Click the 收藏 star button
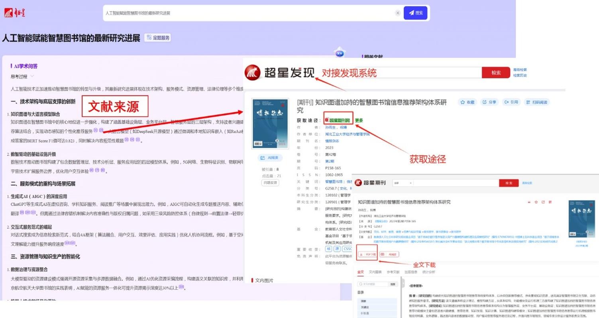 467,102
